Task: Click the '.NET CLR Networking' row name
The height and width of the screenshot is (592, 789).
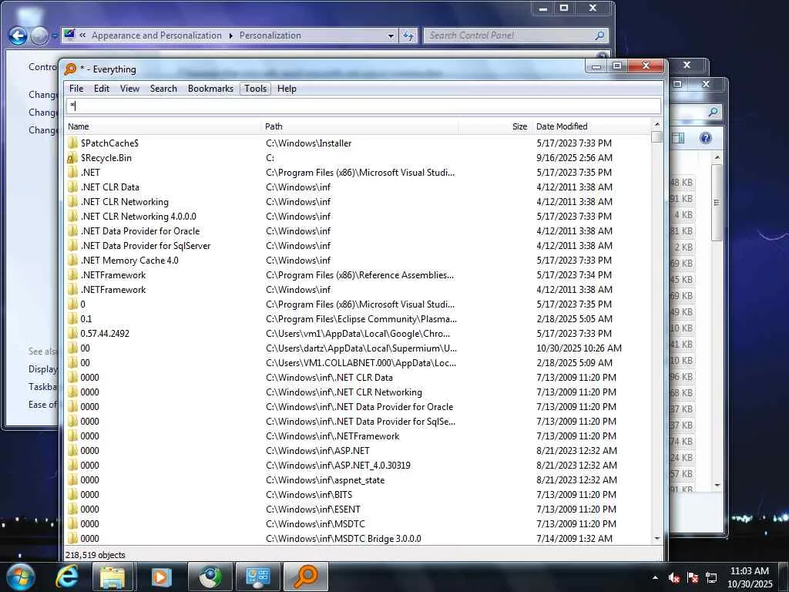Action: click(x=125, y=201)
